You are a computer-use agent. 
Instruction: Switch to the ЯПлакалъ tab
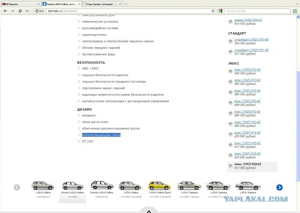click(x=21, y=4)
